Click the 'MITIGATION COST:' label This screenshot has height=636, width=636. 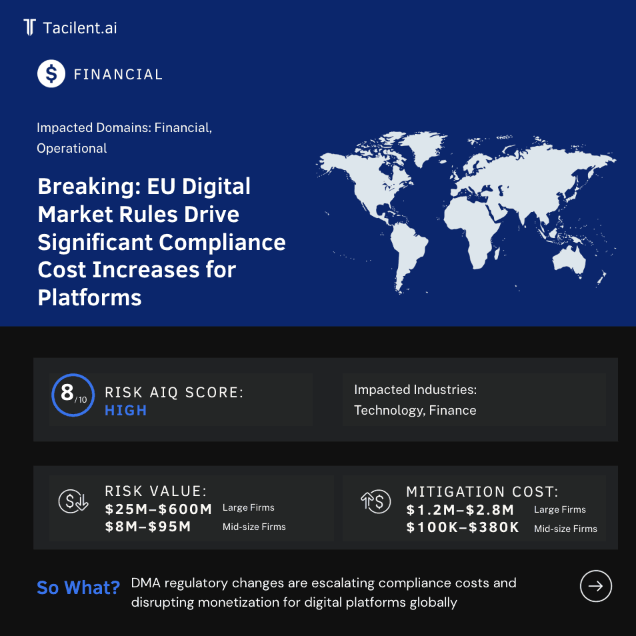tap(482, 491)
